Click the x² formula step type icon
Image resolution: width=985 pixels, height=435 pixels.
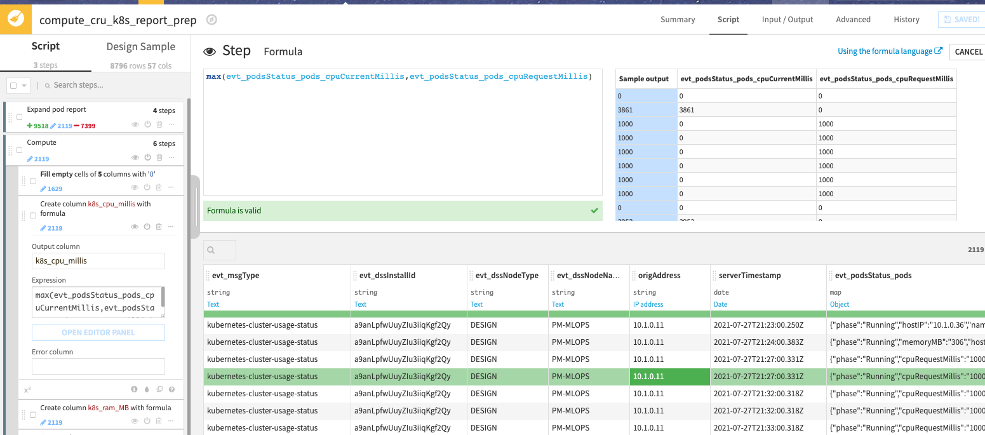click(x=27, y=389)
